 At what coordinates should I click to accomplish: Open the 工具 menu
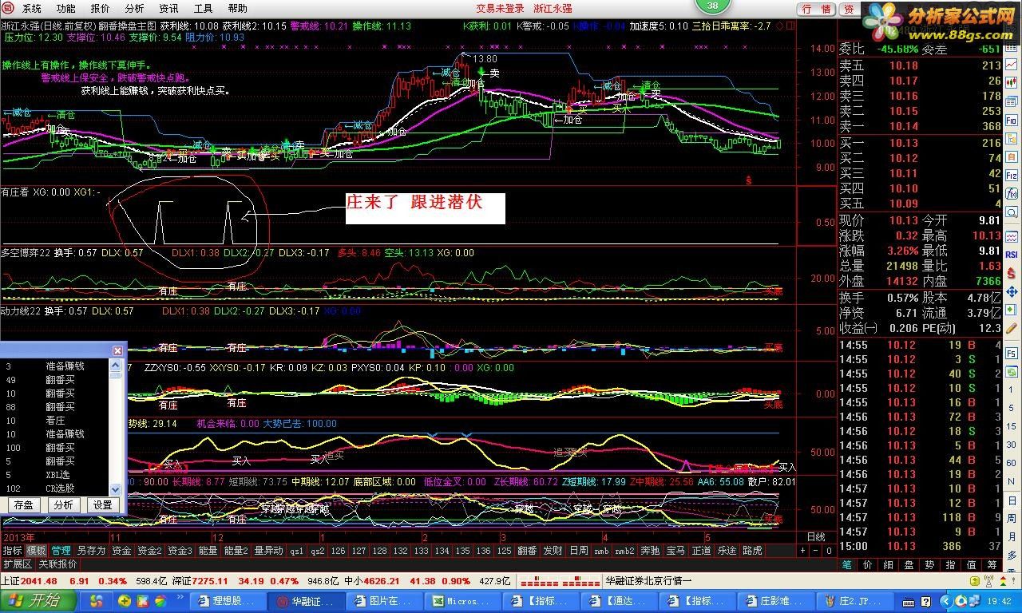[204, 9]
